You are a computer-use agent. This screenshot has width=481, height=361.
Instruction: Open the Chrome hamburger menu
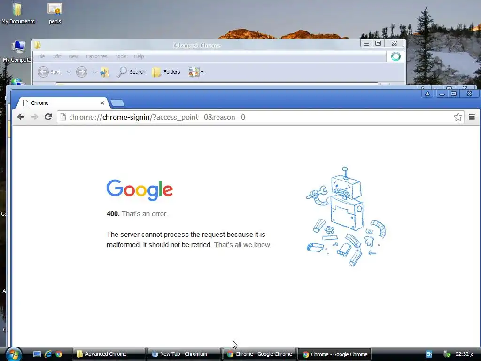[x=472, y=117]
